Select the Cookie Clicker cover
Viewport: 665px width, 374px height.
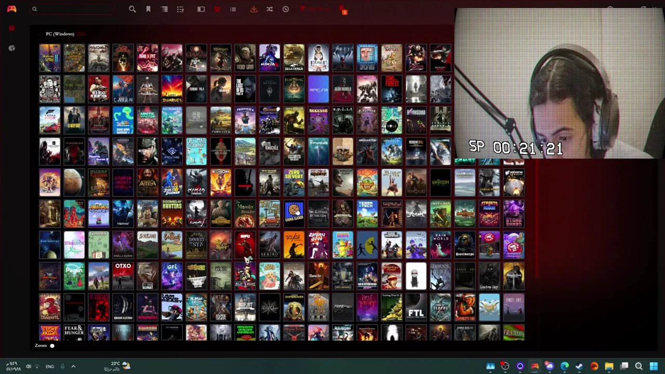point(294,213)
